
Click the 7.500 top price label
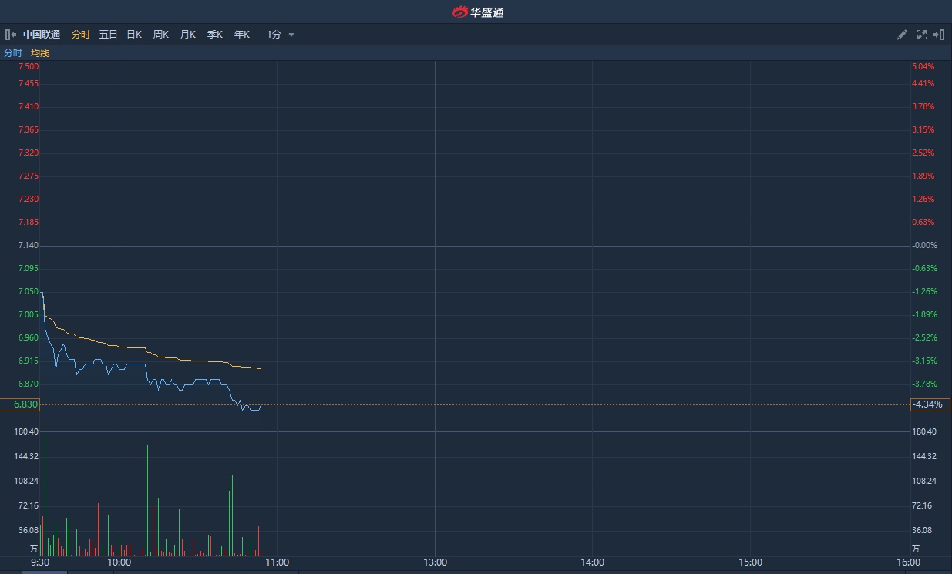pyautogui.click(x=28, y=66)
